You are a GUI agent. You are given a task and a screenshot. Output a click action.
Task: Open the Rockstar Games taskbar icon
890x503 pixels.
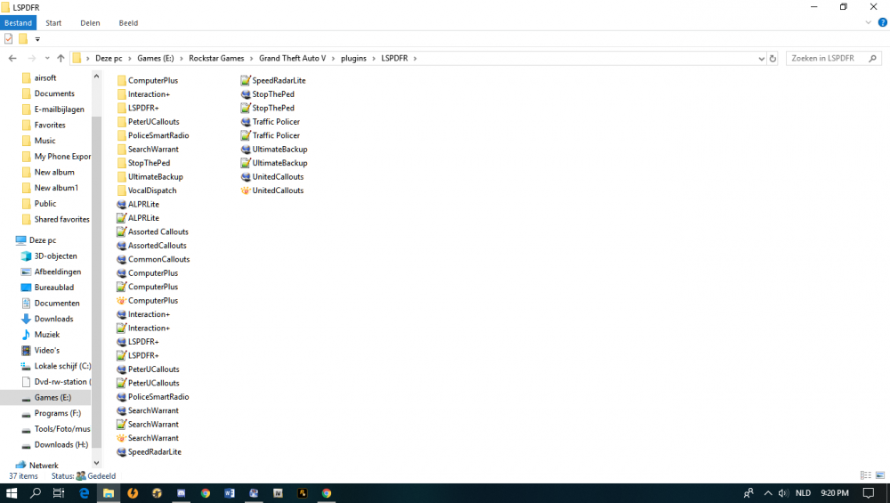302,493
